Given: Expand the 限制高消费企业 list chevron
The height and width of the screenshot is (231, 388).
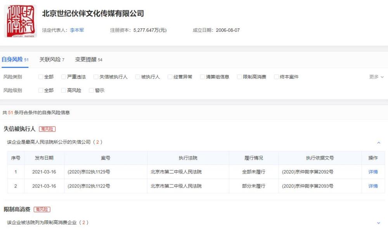Looking at the screenshot, I should (x=379, y=223).
